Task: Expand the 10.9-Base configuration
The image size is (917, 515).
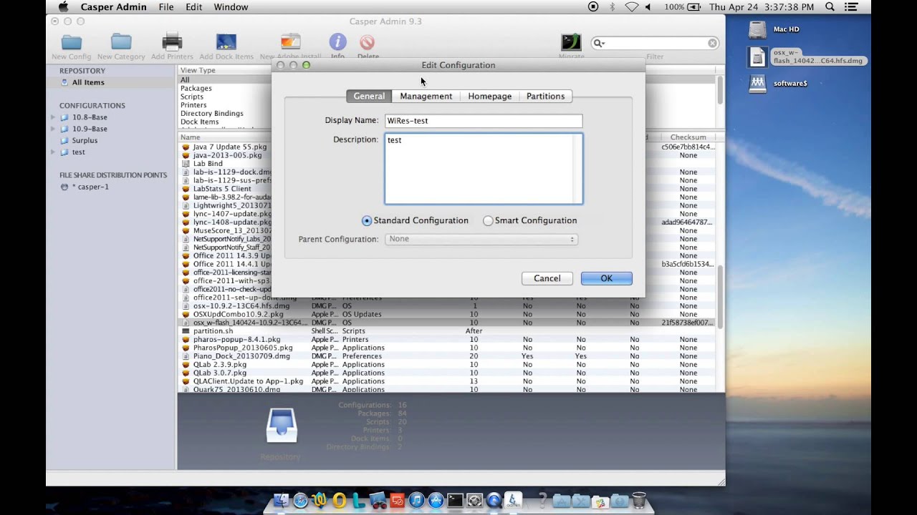Action: coord(52,129)
